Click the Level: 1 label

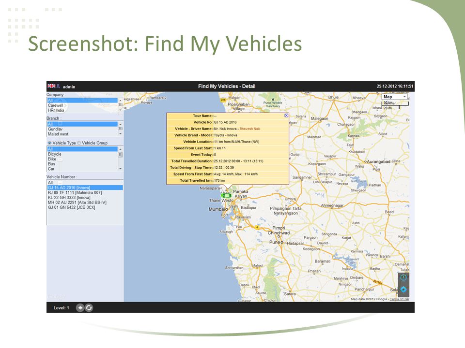click(61, 308)
